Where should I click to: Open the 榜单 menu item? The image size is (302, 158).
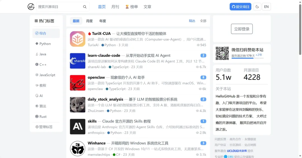click(x=131, y=7)
